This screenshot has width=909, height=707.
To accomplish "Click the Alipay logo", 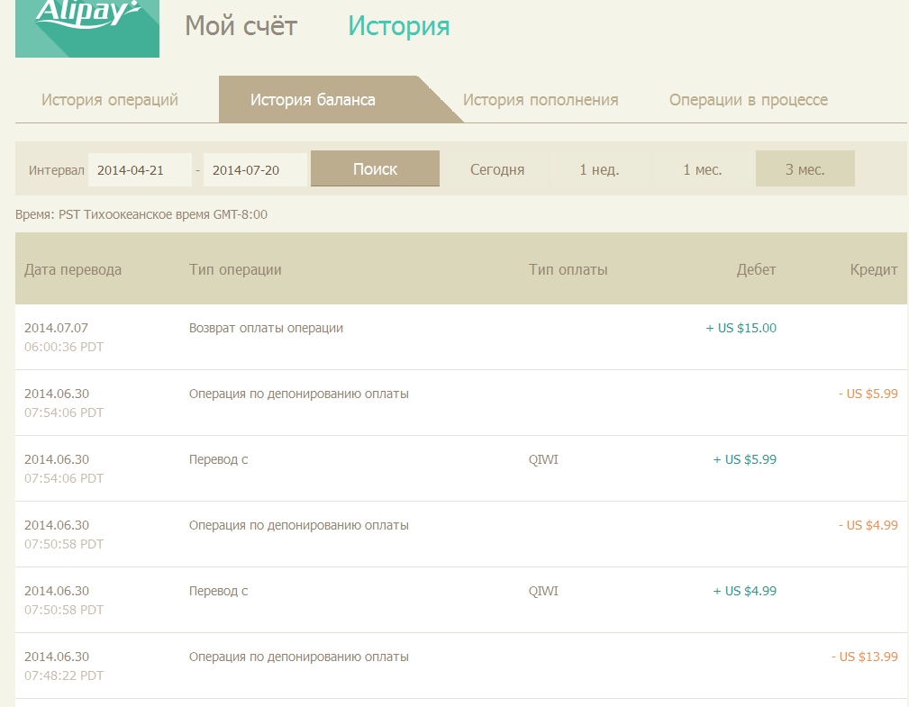I will click(x=87, y=28).
